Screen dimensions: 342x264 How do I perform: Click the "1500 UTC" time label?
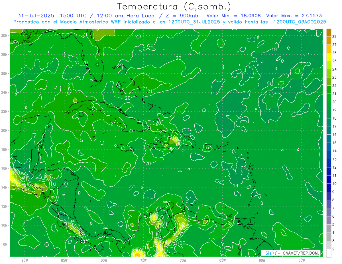click(x=73, y=16)
